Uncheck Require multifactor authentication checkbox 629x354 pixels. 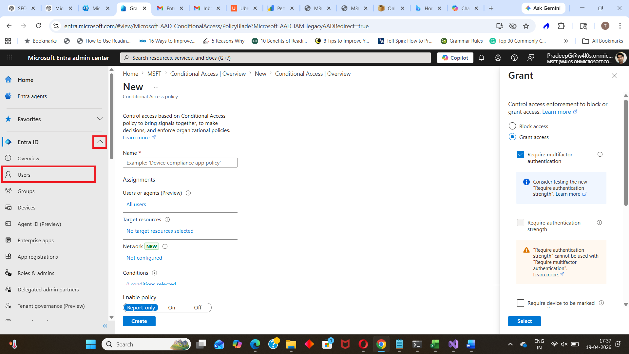(x=520, y=155)
